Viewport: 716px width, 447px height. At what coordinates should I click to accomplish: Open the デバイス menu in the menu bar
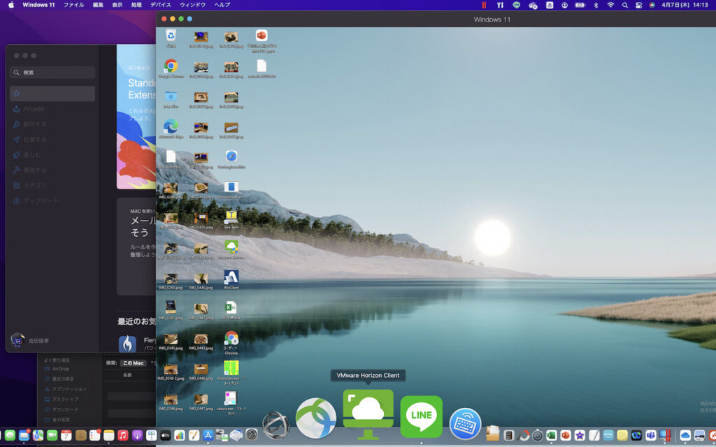click(160, 5)
